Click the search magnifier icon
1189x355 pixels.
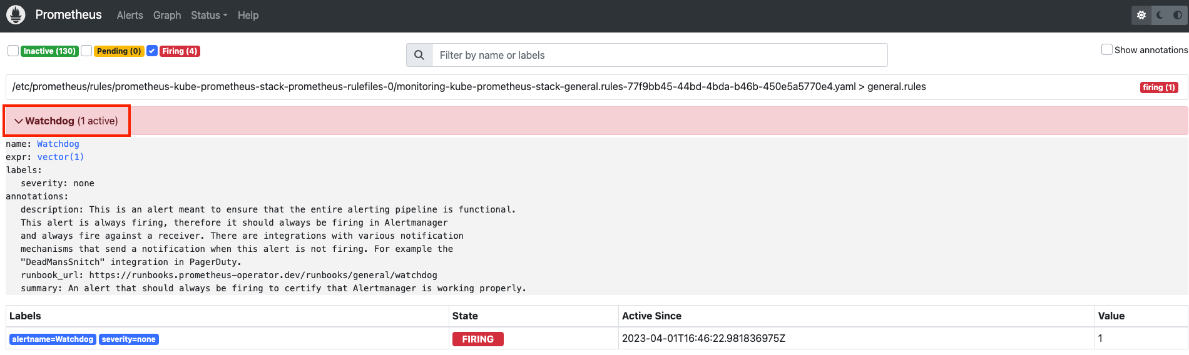click(x=419, y=55)
